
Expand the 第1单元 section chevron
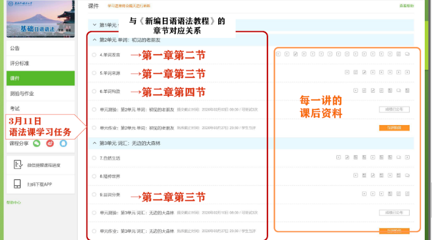pos(94,25)
